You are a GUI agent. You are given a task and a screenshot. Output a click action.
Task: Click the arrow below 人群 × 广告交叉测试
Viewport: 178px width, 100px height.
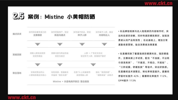point(93,65)
